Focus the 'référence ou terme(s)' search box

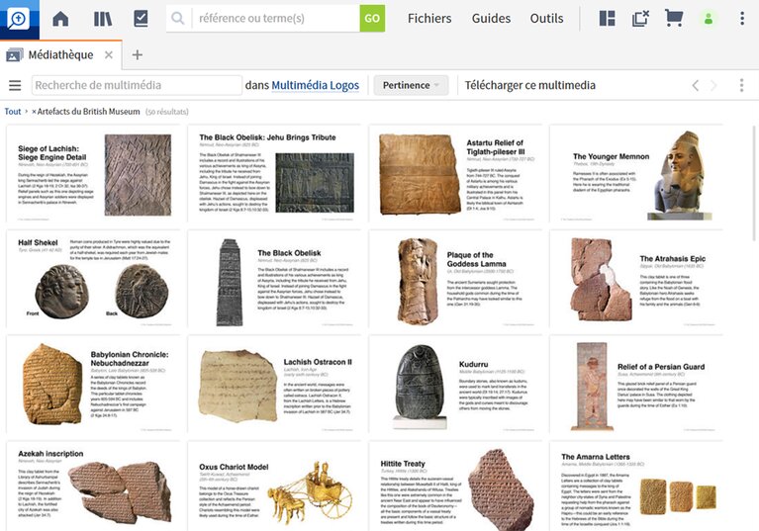[276, 19]
